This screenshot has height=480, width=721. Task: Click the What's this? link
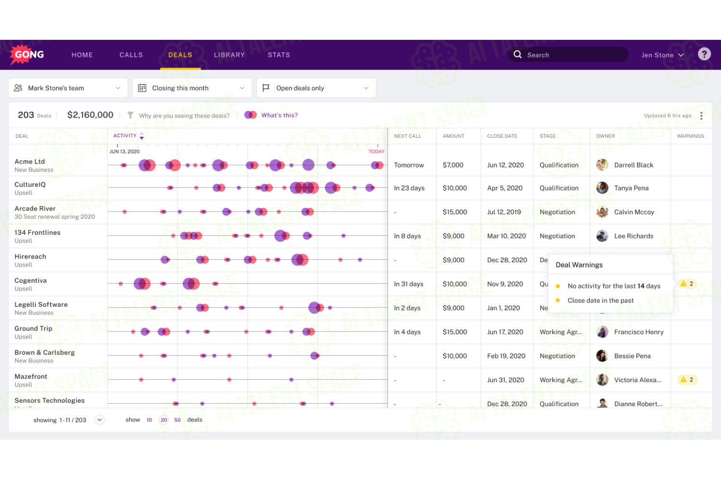click(279, 115)
